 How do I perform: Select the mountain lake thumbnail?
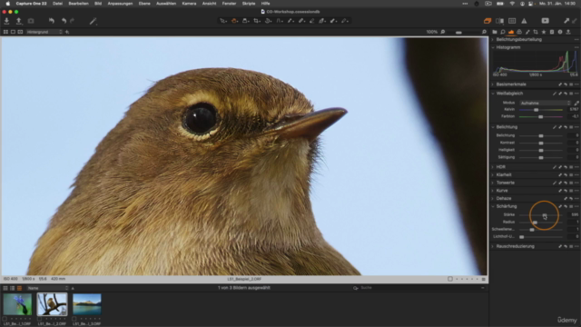[x=87, y=304]
